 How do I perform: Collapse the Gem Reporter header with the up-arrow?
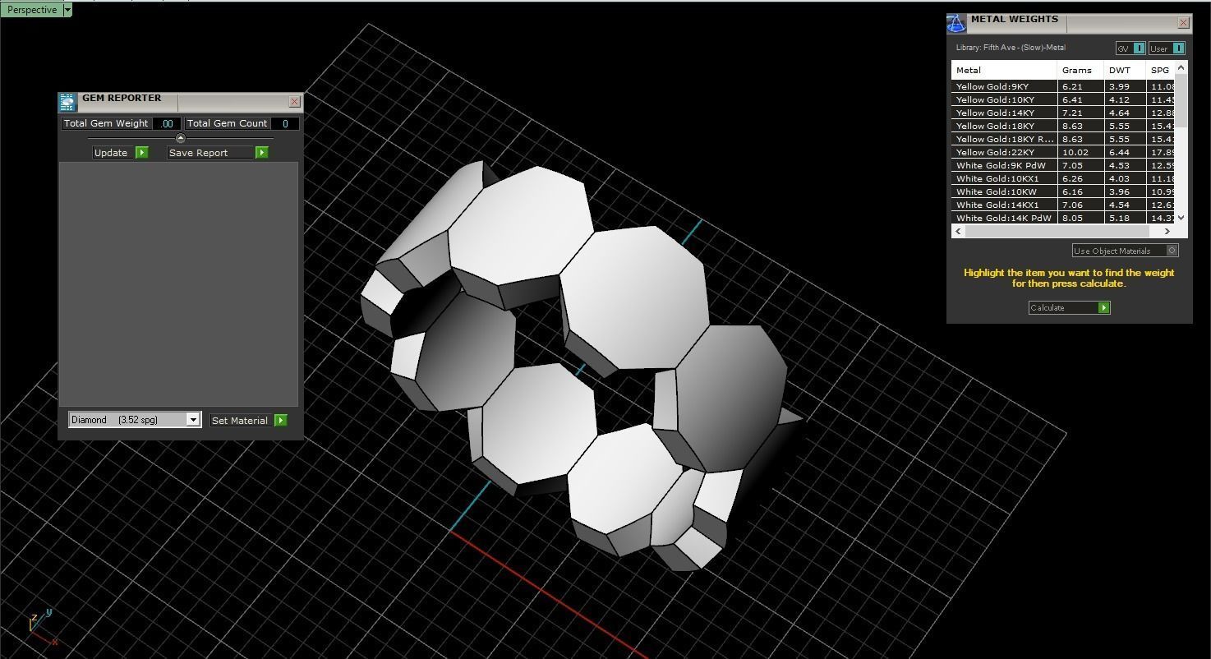tap(181, 138)
